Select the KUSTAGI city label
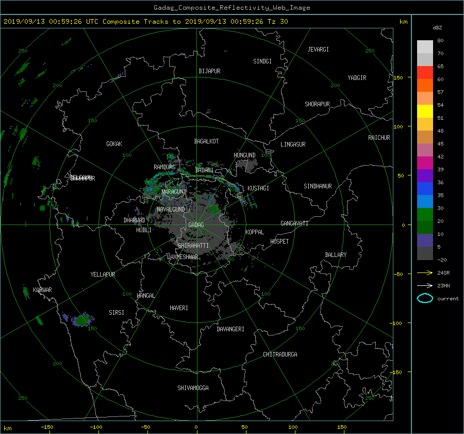The image size is (464, 434). (x=258, y=188)
